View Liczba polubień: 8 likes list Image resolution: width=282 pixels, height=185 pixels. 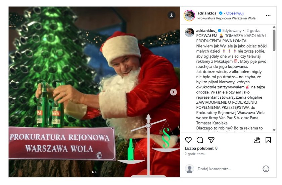pos(201,148)
